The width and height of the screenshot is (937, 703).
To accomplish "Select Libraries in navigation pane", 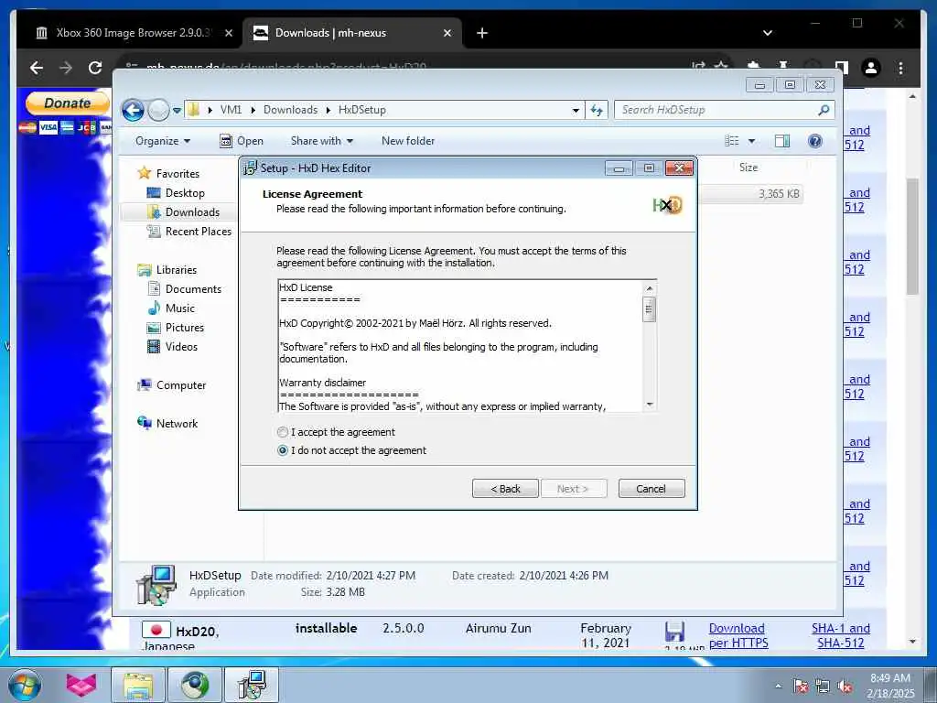I will 177,270.
